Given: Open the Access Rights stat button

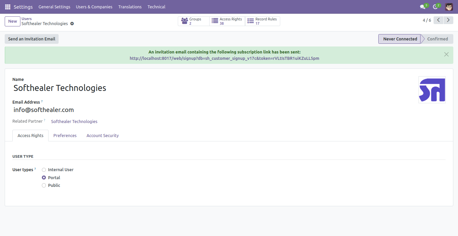Looking at the screenshot, I should point(227,21).
